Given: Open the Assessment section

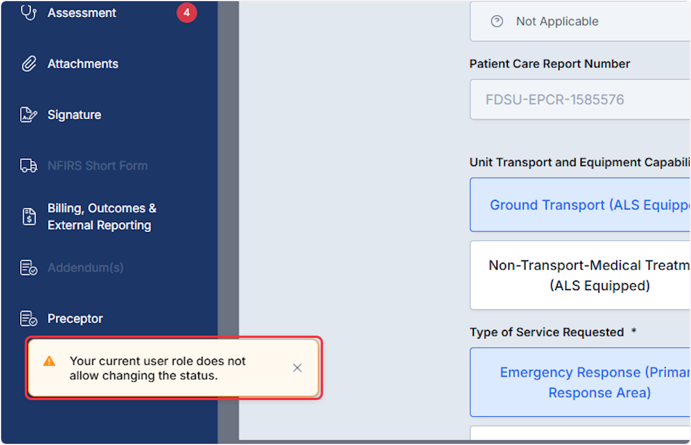Looking at the screenshot, I should 82,13.
